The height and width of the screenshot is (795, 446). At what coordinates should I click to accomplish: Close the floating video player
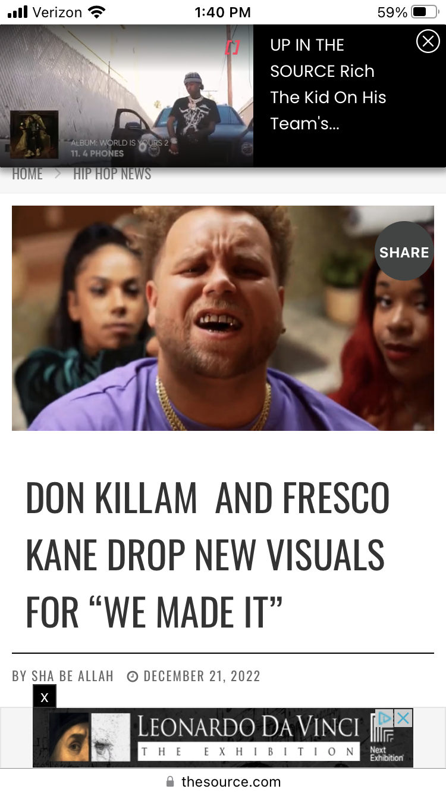tap(428, 41)
